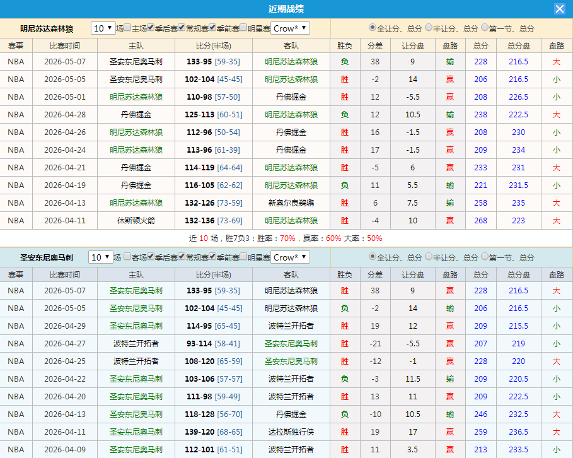Image resolution: width=573 pixels, height=458 pixels.
Task: Uncheck 常规赛 for 明尼苏达森林狼
Action: click(x=182, y=27)
